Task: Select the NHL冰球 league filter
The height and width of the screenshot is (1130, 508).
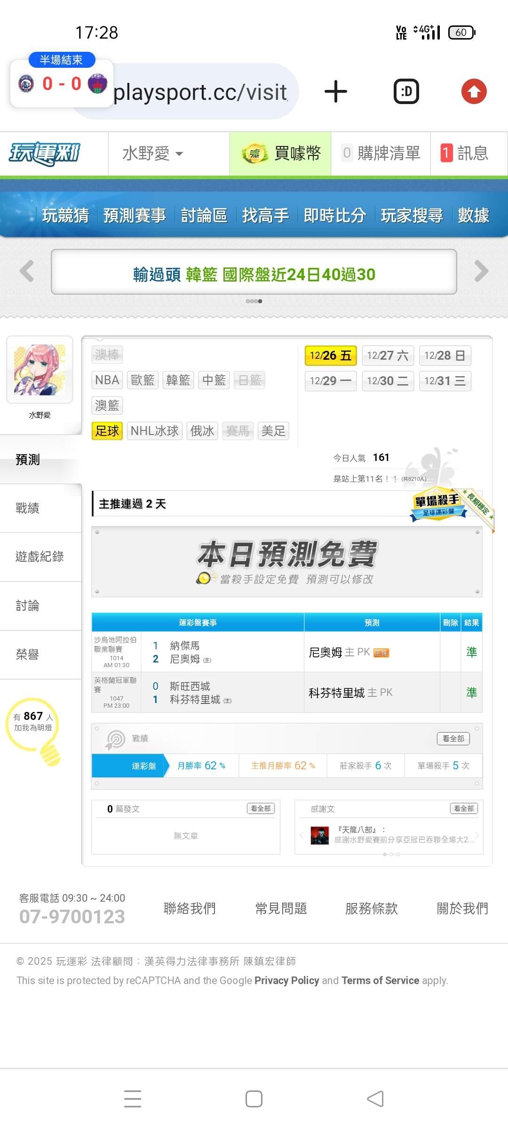Action: click(x=154, y=431)
